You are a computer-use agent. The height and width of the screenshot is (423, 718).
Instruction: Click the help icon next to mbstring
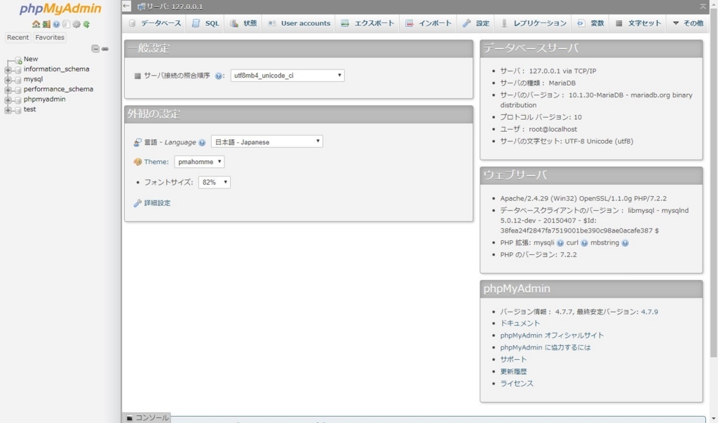pyautogui.click(x=625, y=243)
